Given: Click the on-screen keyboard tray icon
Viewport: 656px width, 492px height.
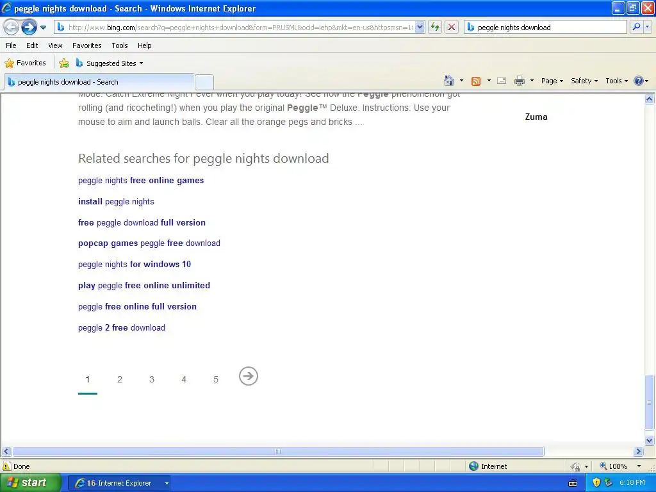Looking at the screenshot, I should tap(573, 483).
